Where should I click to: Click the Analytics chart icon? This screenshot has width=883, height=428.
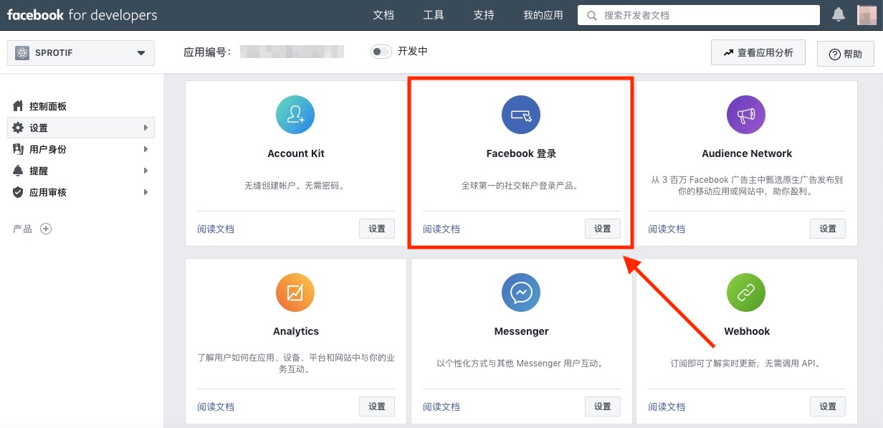pos(295,293)
